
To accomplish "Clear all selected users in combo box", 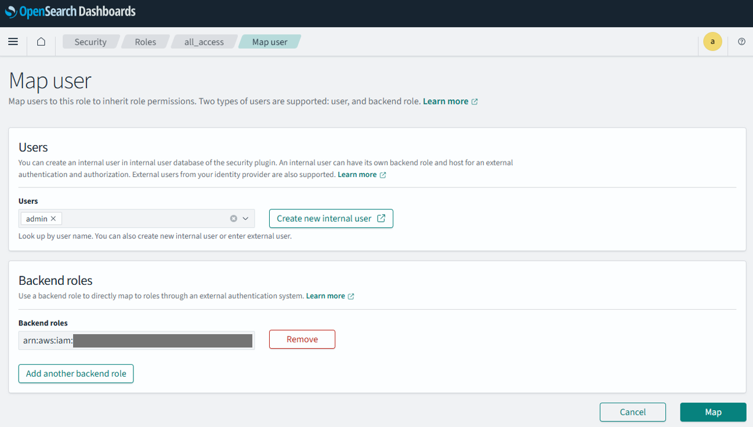I will coord(233,219).
